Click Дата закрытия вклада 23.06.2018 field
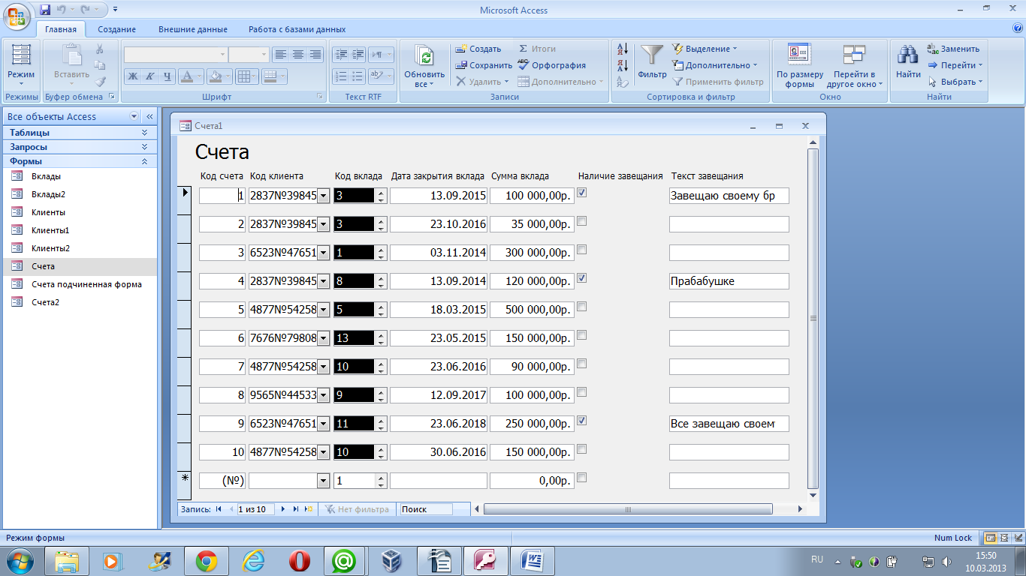This screenshot has height=576, width=1026. coord(439,424)
